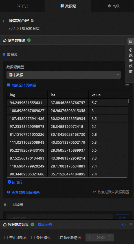134x244 pixels.
Task: Click the 新建 filter button
Action: [122, 217]
